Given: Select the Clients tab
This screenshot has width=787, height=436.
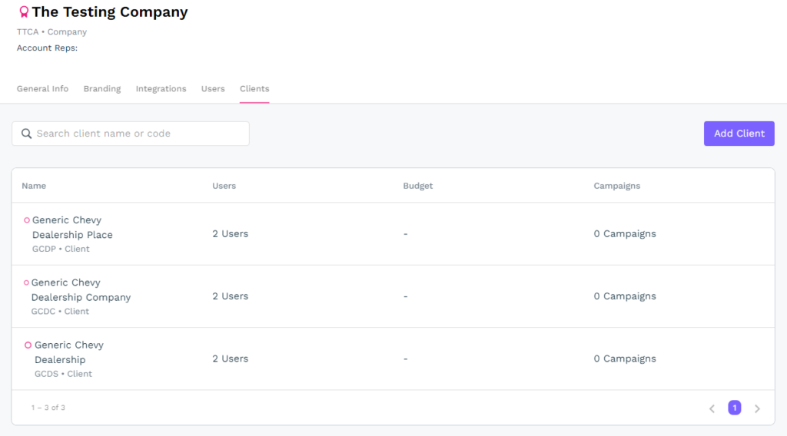Looking at the screenshot, I should 254,89.
